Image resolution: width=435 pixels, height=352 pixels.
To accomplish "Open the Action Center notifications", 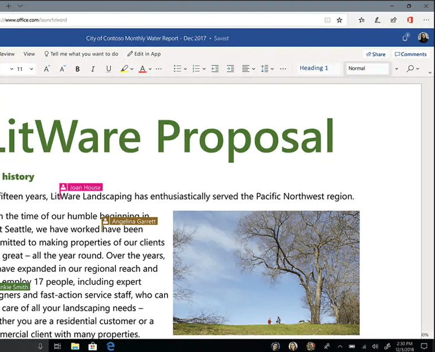I will tap(424, 346).
